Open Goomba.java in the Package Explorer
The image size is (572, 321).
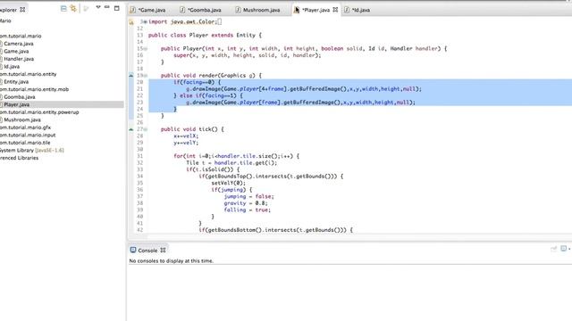[x=20, y=97]
